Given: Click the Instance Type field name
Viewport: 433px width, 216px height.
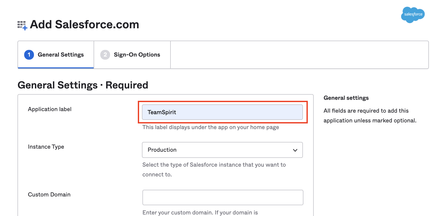Looking at the screenshot, I should pyautogui.click(x=46, y=147).
